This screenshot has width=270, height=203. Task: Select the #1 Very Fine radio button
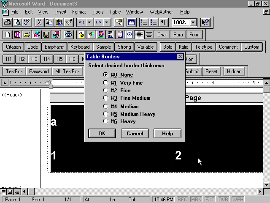106,83
